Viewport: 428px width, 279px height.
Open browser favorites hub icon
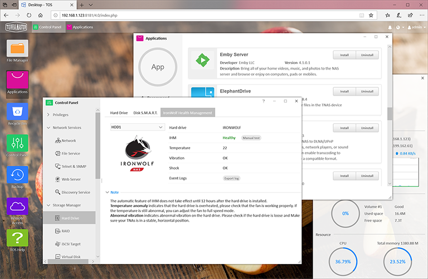pyautogui.click(x=387, y=15)
